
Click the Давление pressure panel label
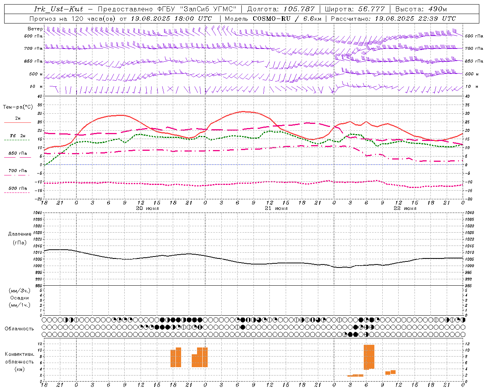(x=20, y=234)
